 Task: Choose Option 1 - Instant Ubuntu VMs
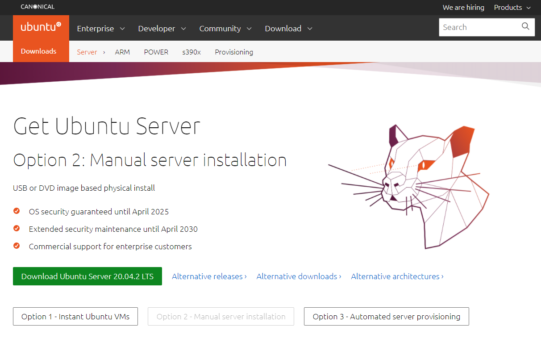click(x=75, y=317)
